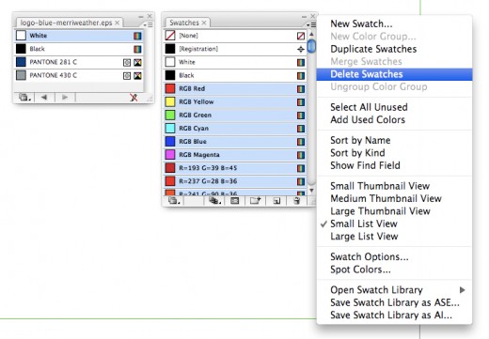Choose Sort by Name
The width and height of the screenshot is (489, 339).
point(360,140)
